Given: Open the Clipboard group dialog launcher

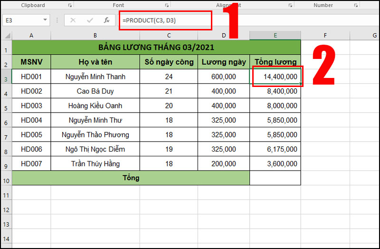Looking at the screenshot, I should click(x=70, y=6).
